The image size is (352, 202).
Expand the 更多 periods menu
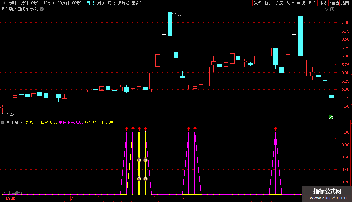point(137,3)
